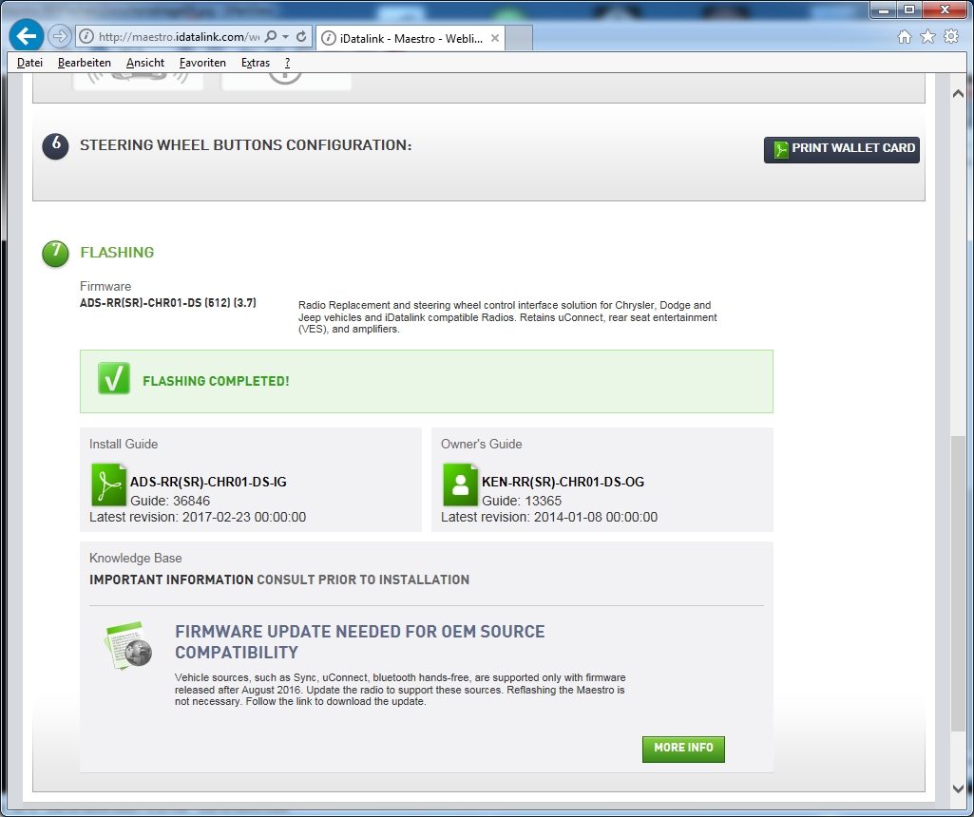Click the Knowledge Base document globe icon

(x=128, y=646)
